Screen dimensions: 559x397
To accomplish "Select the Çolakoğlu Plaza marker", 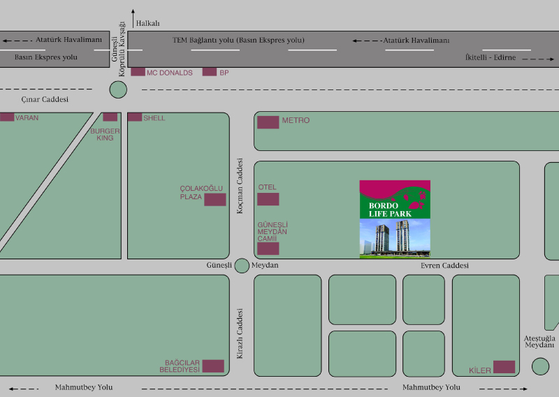I will pos(215,200).
